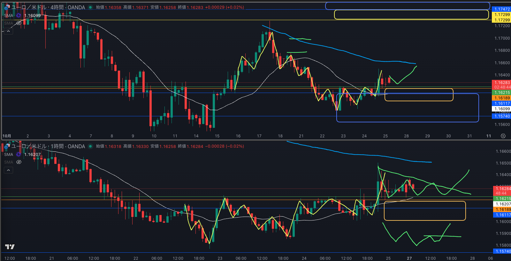Click the green market status dot on 1-hour chart

point(90,146)
